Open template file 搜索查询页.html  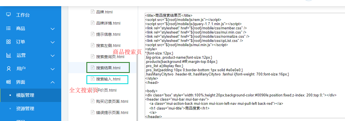click(x=110, y=56)
